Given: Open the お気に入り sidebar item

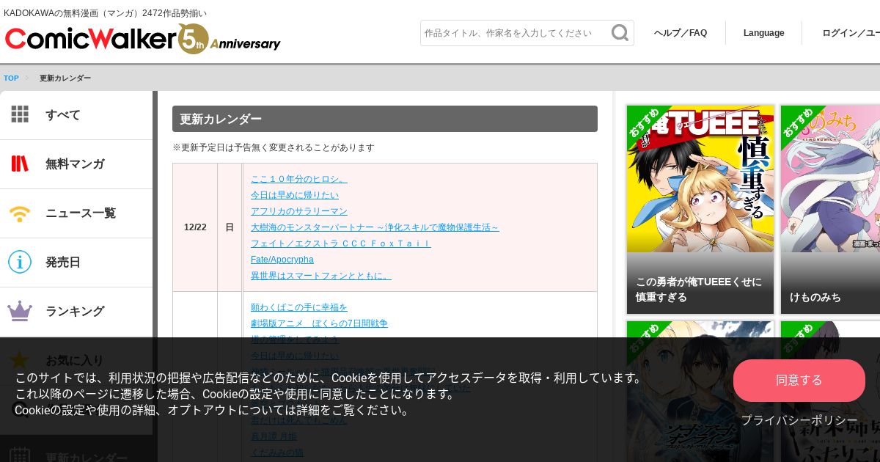Looking at the screenshot, I should [x=76, y=361].
